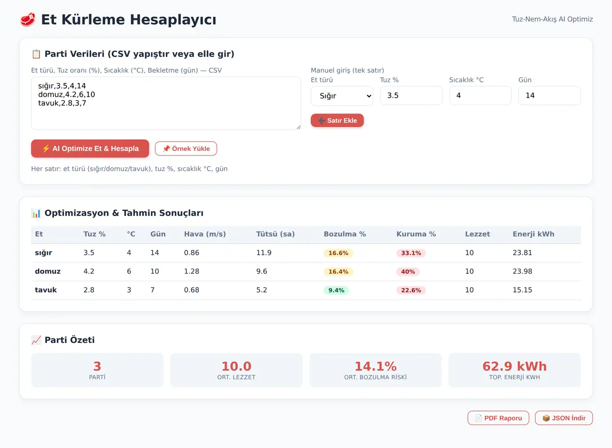Click the ORT. LEZZET card showing 10.0
The image size is (612, 448).
236,370
